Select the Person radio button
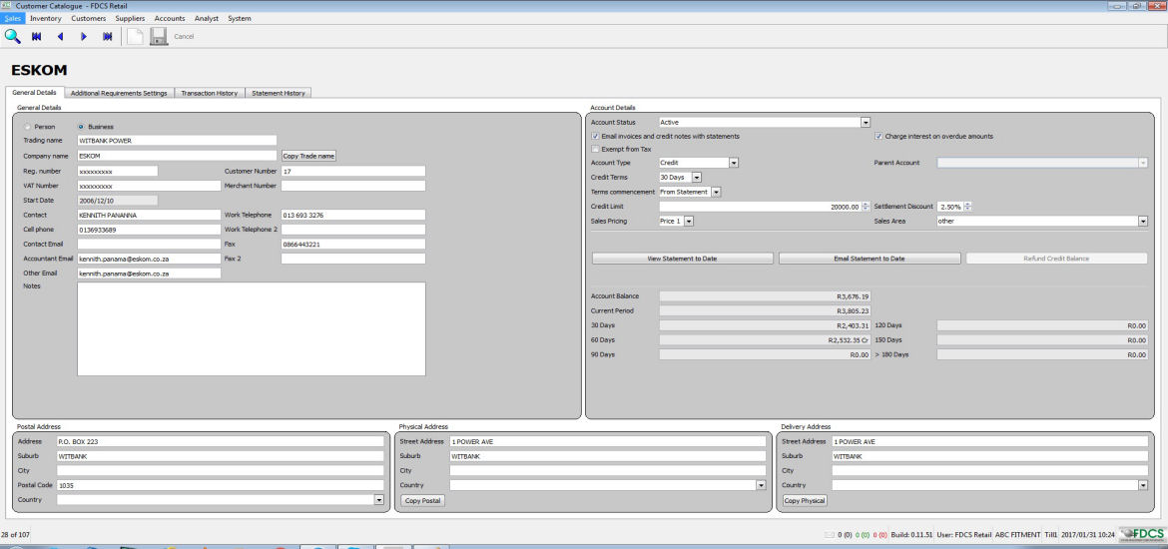This screenshot has width=1168, height=549. pyautogui.click(x=28, y=127)
